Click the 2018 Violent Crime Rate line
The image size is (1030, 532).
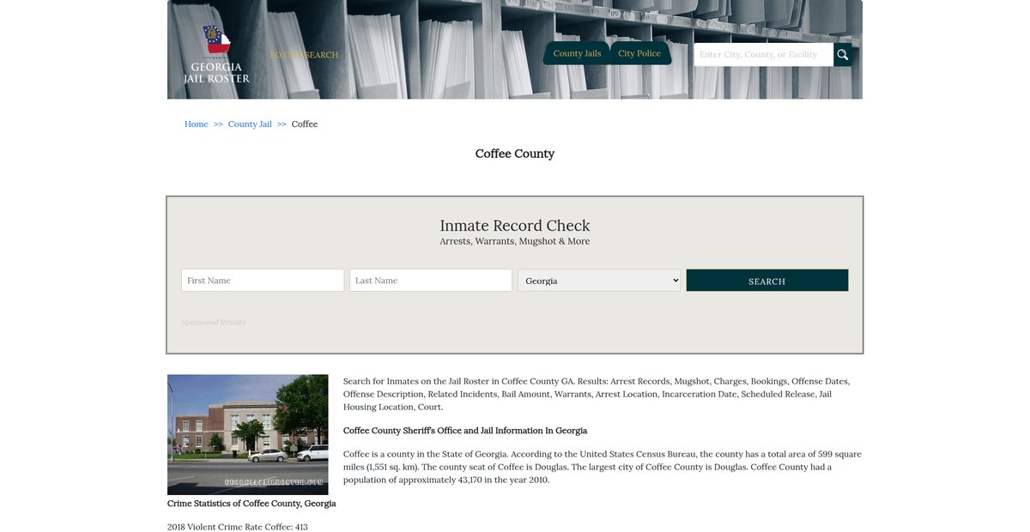[237, 527]
